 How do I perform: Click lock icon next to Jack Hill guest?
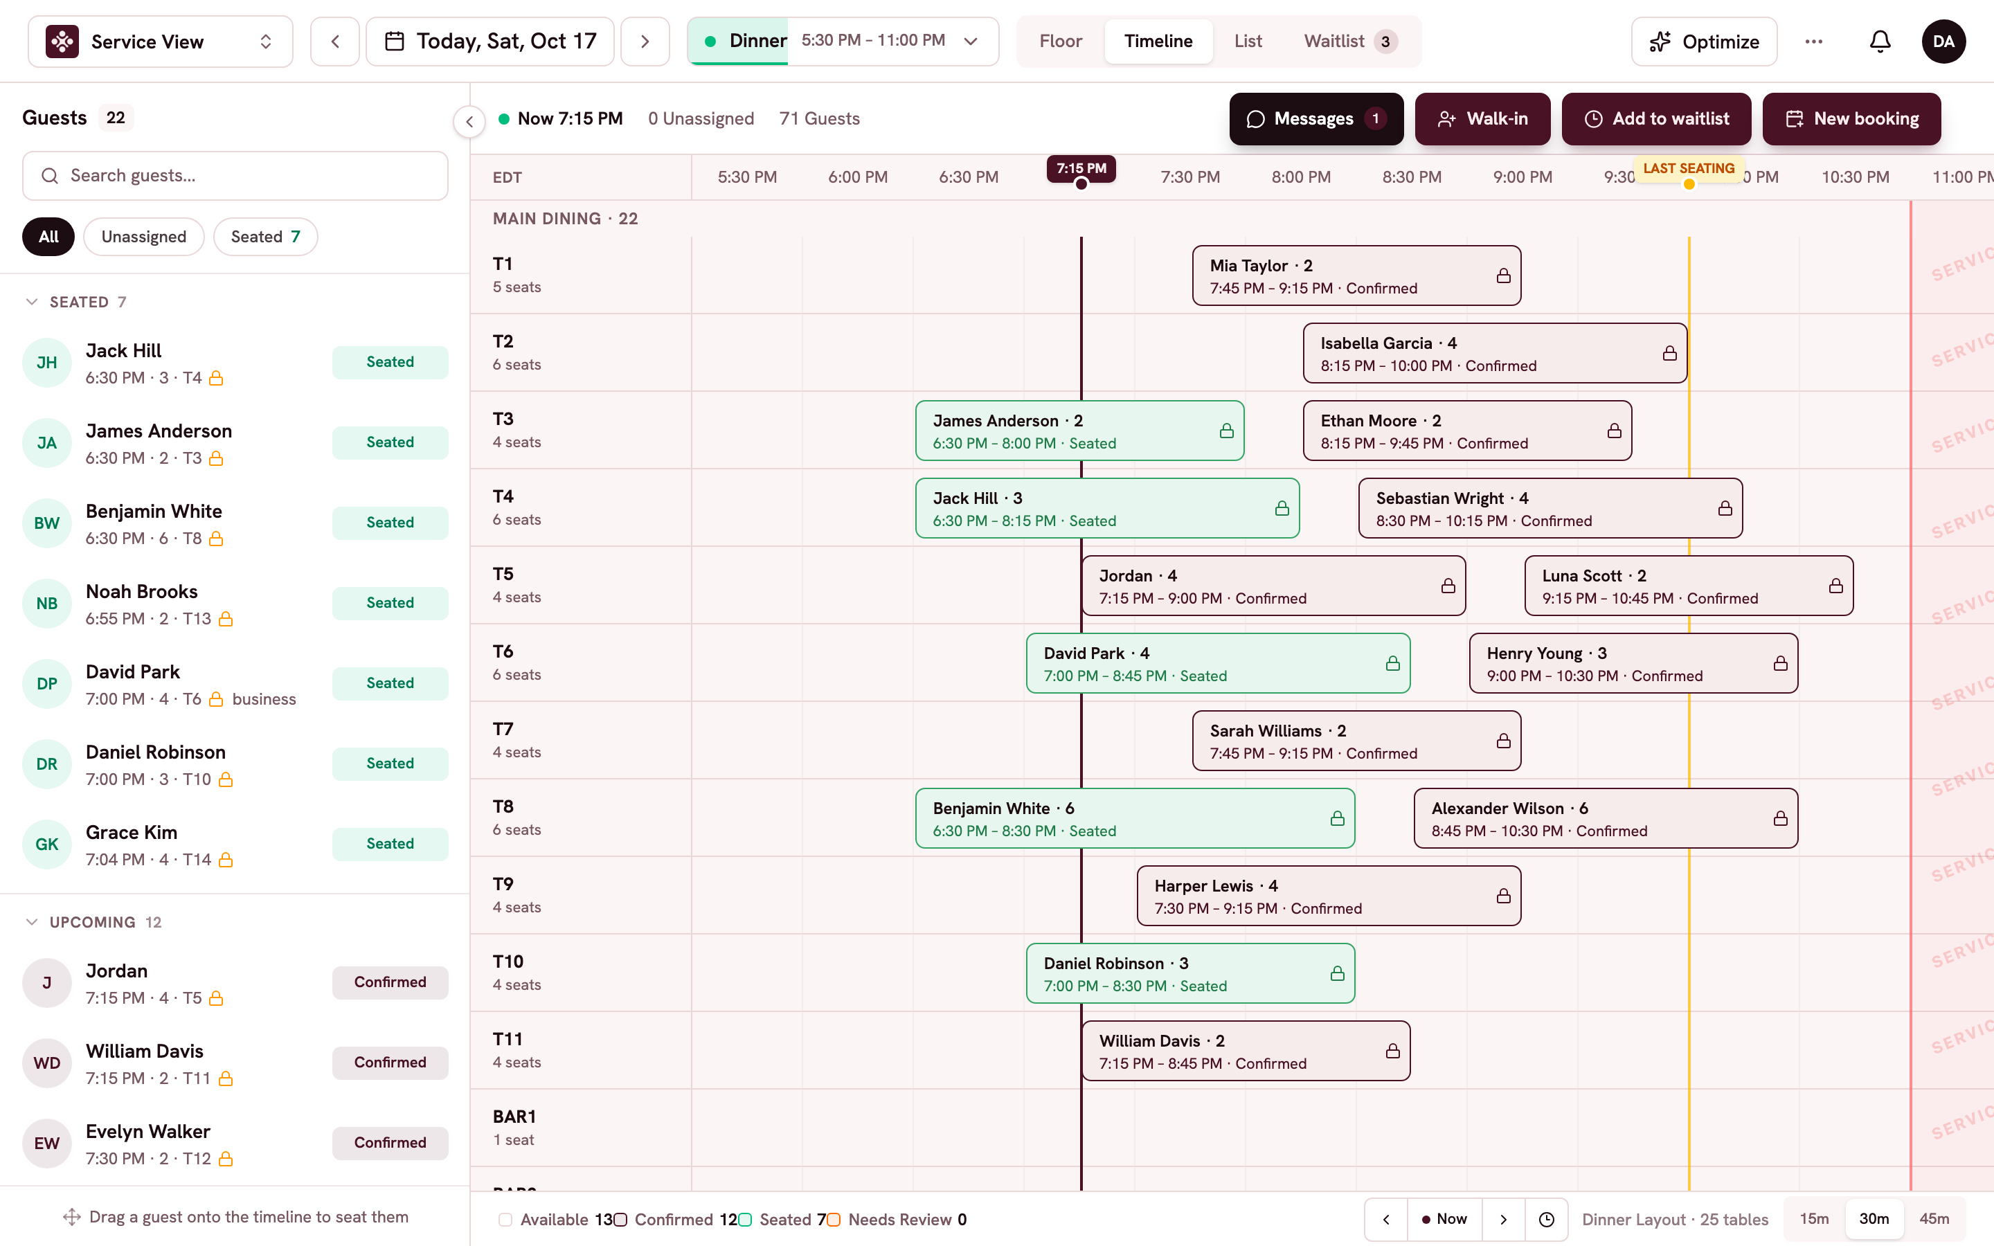tap(216, 378)
